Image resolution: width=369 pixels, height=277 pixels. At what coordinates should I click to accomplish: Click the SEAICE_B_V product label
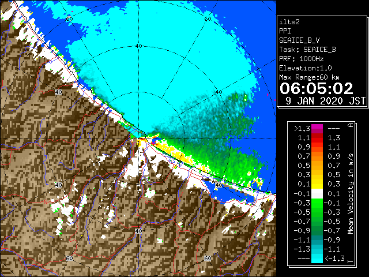click(x=299, y=40)
